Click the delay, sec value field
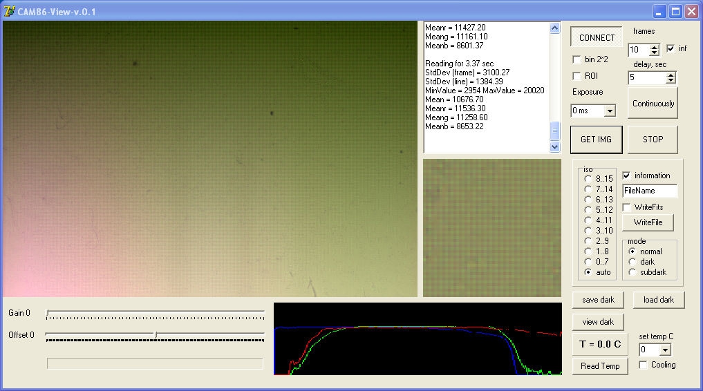 [x=648, y=77]
